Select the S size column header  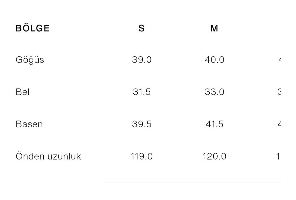click(x=142, y=28)
